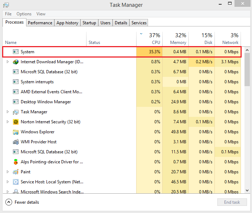Viewport: 252px width, 213px height.
Task: Click the Windows Explorer folder icon
Action: (x=16, y=132)
